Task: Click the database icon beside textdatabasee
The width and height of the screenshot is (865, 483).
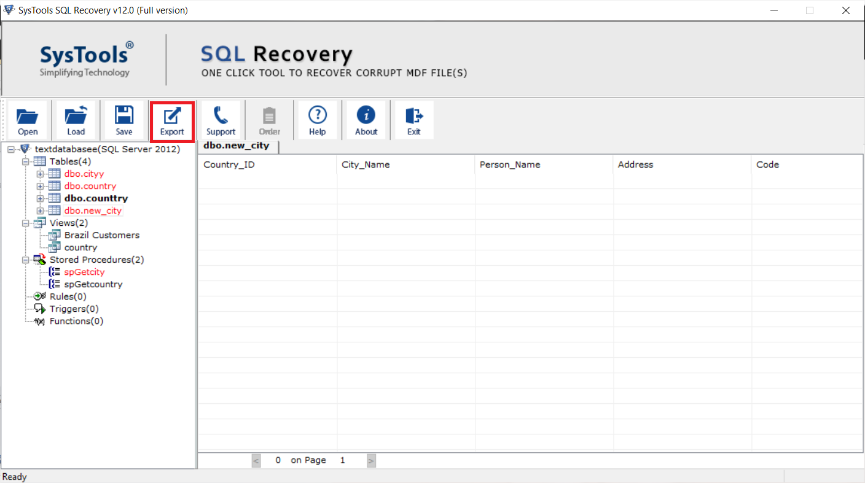Action: 25,149
